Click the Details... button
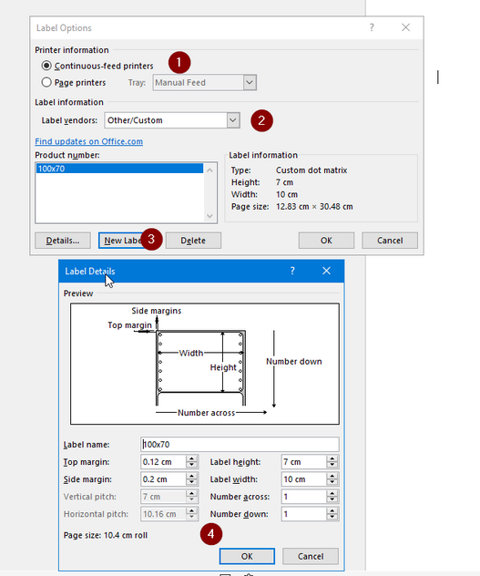Viewport: 480px width, 576px height. pos(63,241)
